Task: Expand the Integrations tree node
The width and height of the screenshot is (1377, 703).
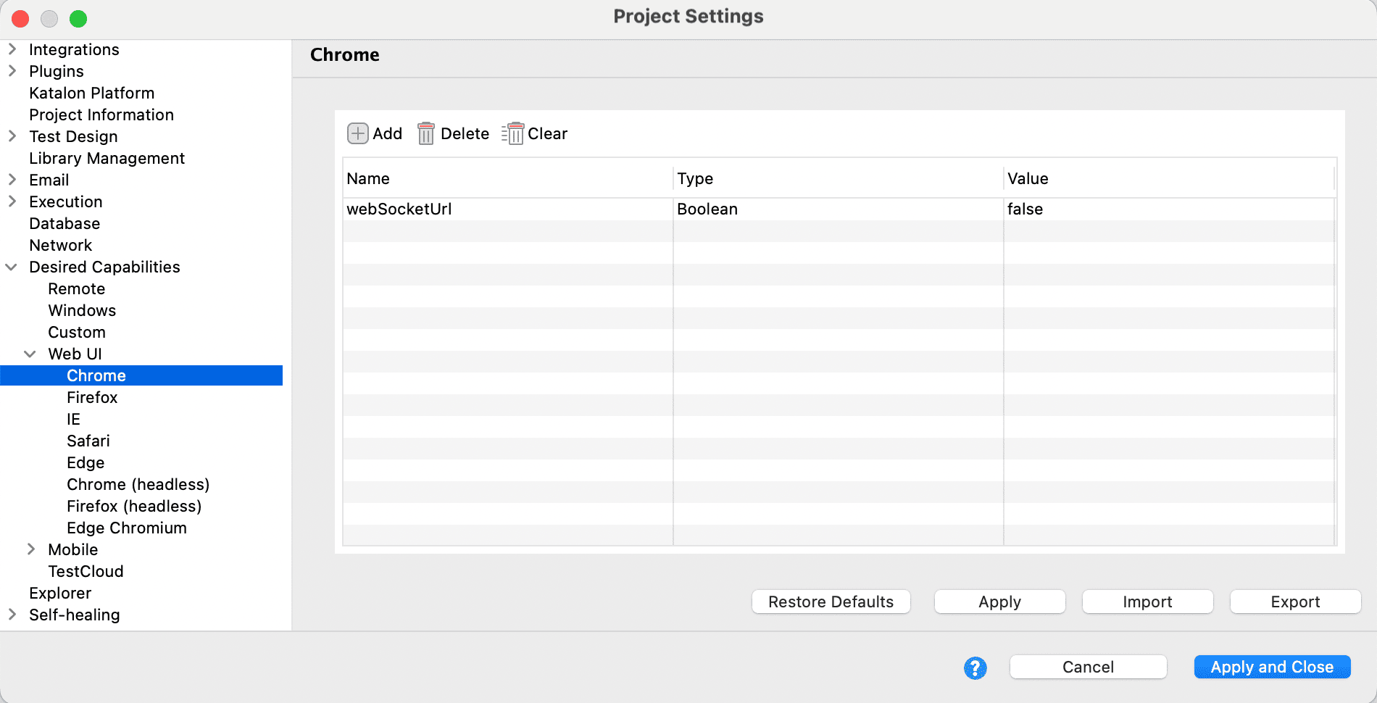Action: coord(12,49)
